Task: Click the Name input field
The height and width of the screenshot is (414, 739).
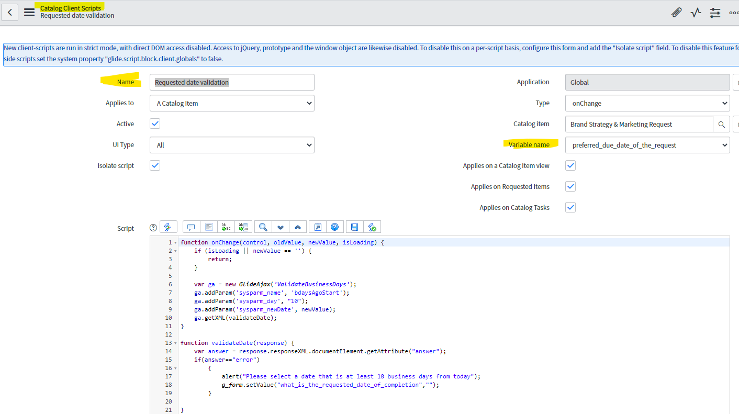Action: tap(232, 82)
